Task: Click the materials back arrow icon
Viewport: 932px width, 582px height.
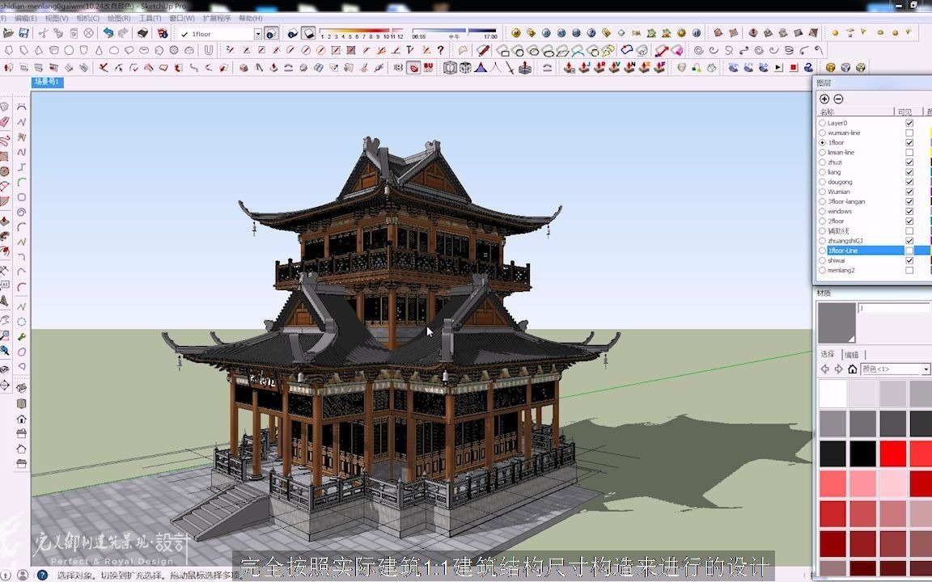Action: pyautogui.click(x=825, y=369)
